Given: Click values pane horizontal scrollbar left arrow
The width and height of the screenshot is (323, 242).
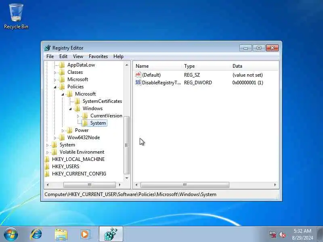Looking at the screenshot, I should pos(136,185).
